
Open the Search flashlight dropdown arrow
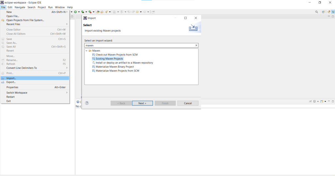(110, 12)
